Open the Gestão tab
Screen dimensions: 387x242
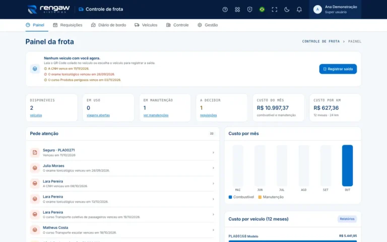click(208, 25)
